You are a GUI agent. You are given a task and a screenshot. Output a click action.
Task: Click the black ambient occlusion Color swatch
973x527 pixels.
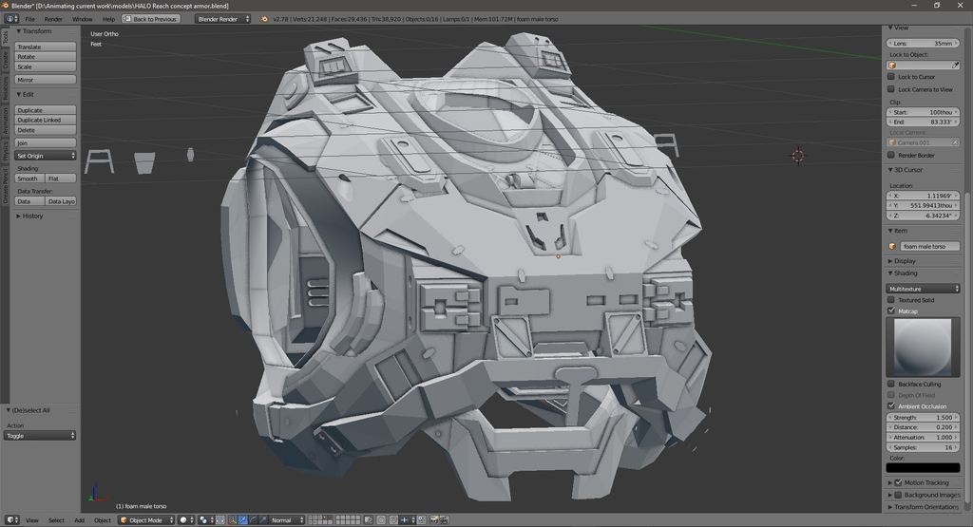click(x=923, y=467)
